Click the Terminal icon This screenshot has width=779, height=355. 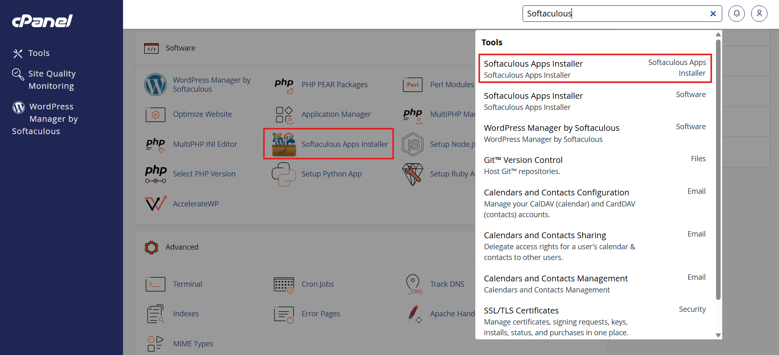click(156, 284)
